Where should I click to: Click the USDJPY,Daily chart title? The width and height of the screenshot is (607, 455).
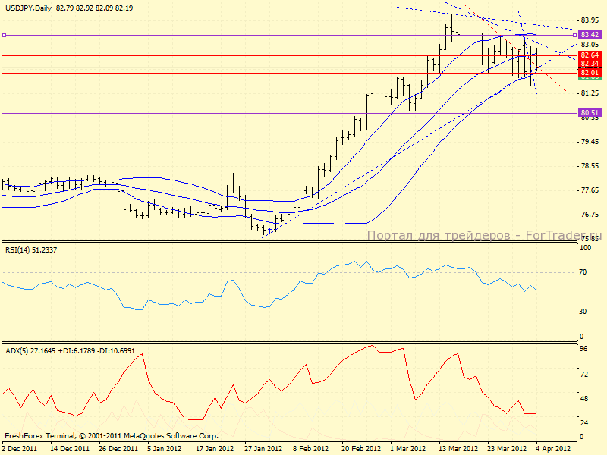click(27, 8)
